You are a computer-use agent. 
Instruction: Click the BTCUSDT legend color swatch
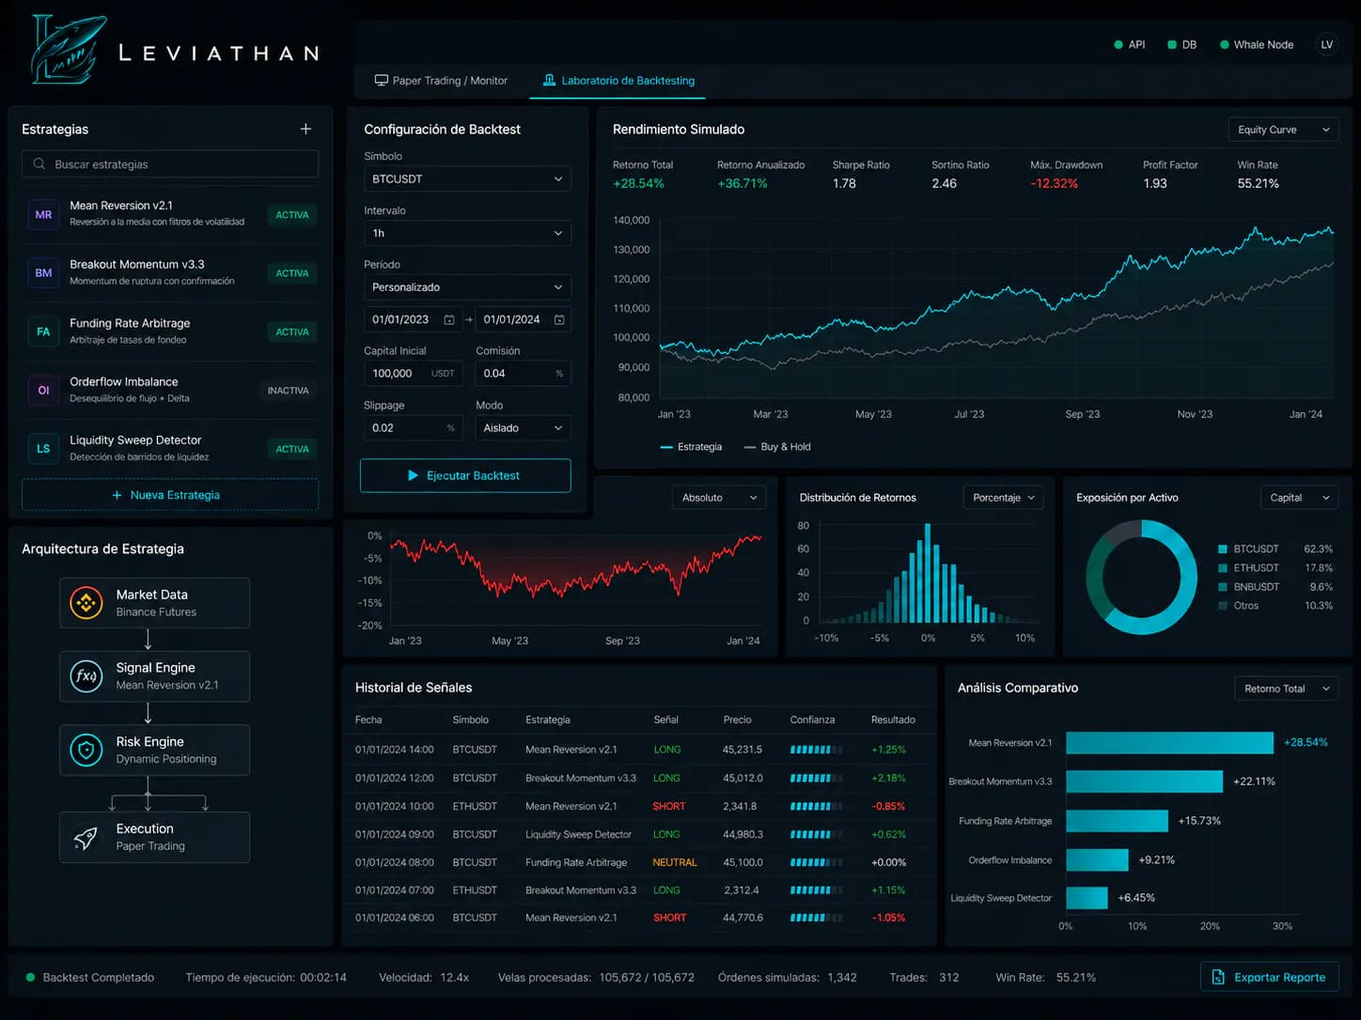point(1223,549)
